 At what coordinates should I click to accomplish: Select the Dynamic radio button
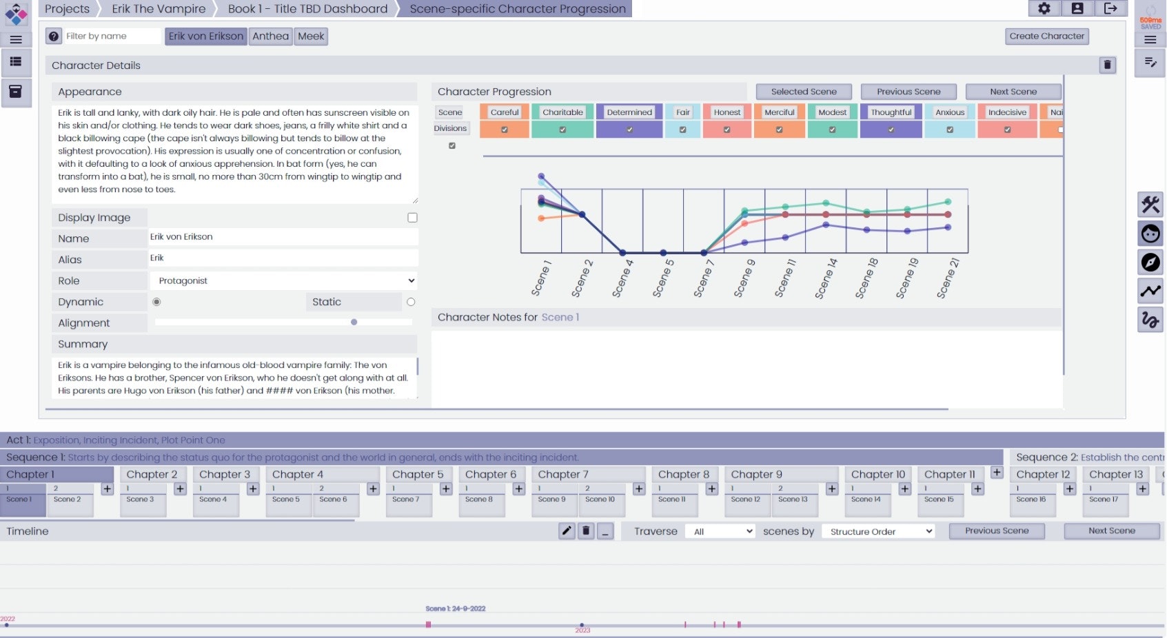point(156,302)
